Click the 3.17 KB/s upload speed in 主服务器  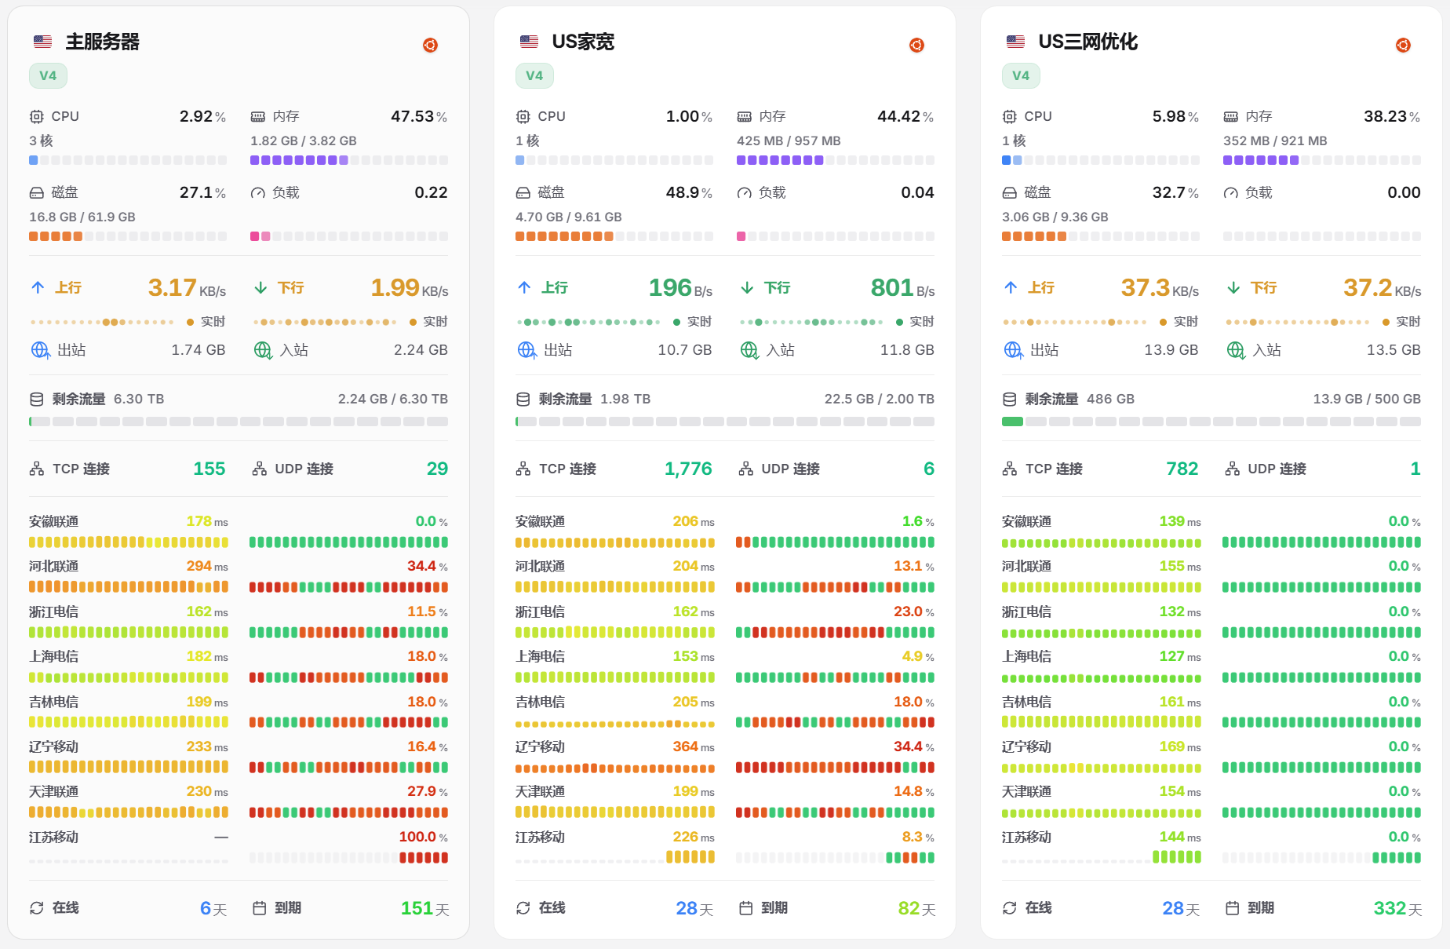(x=187, y=288)
